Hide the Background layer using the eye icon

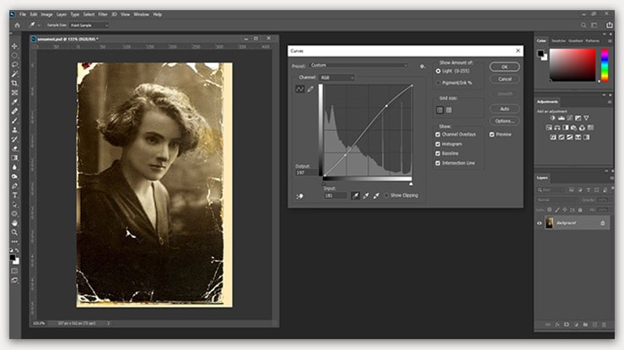pyautogui.click(x=540, y=223)
